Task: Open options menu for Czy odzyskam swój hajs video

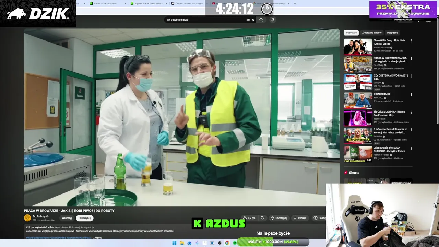Action: [411, 76]
